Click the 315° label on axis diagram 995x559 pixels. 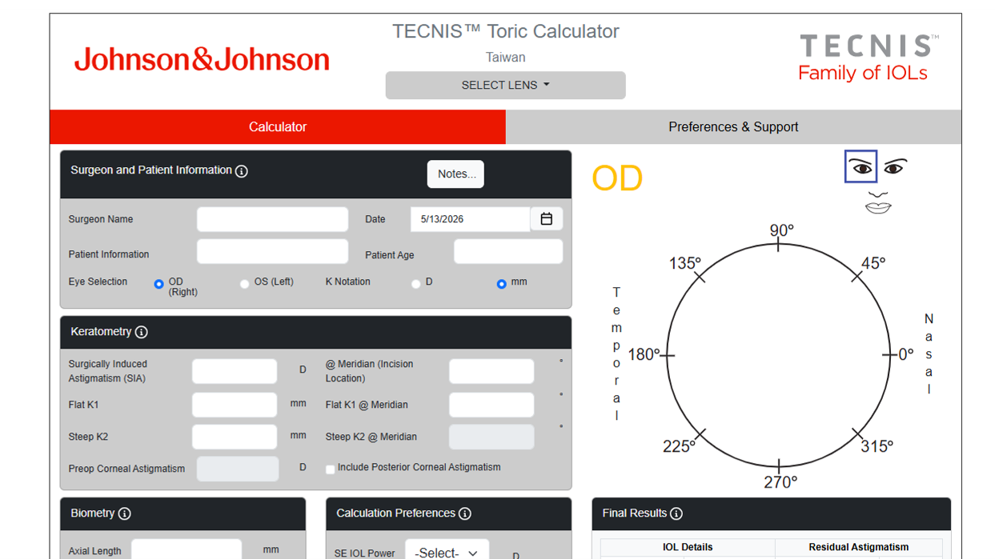click(x=877, y=446)
